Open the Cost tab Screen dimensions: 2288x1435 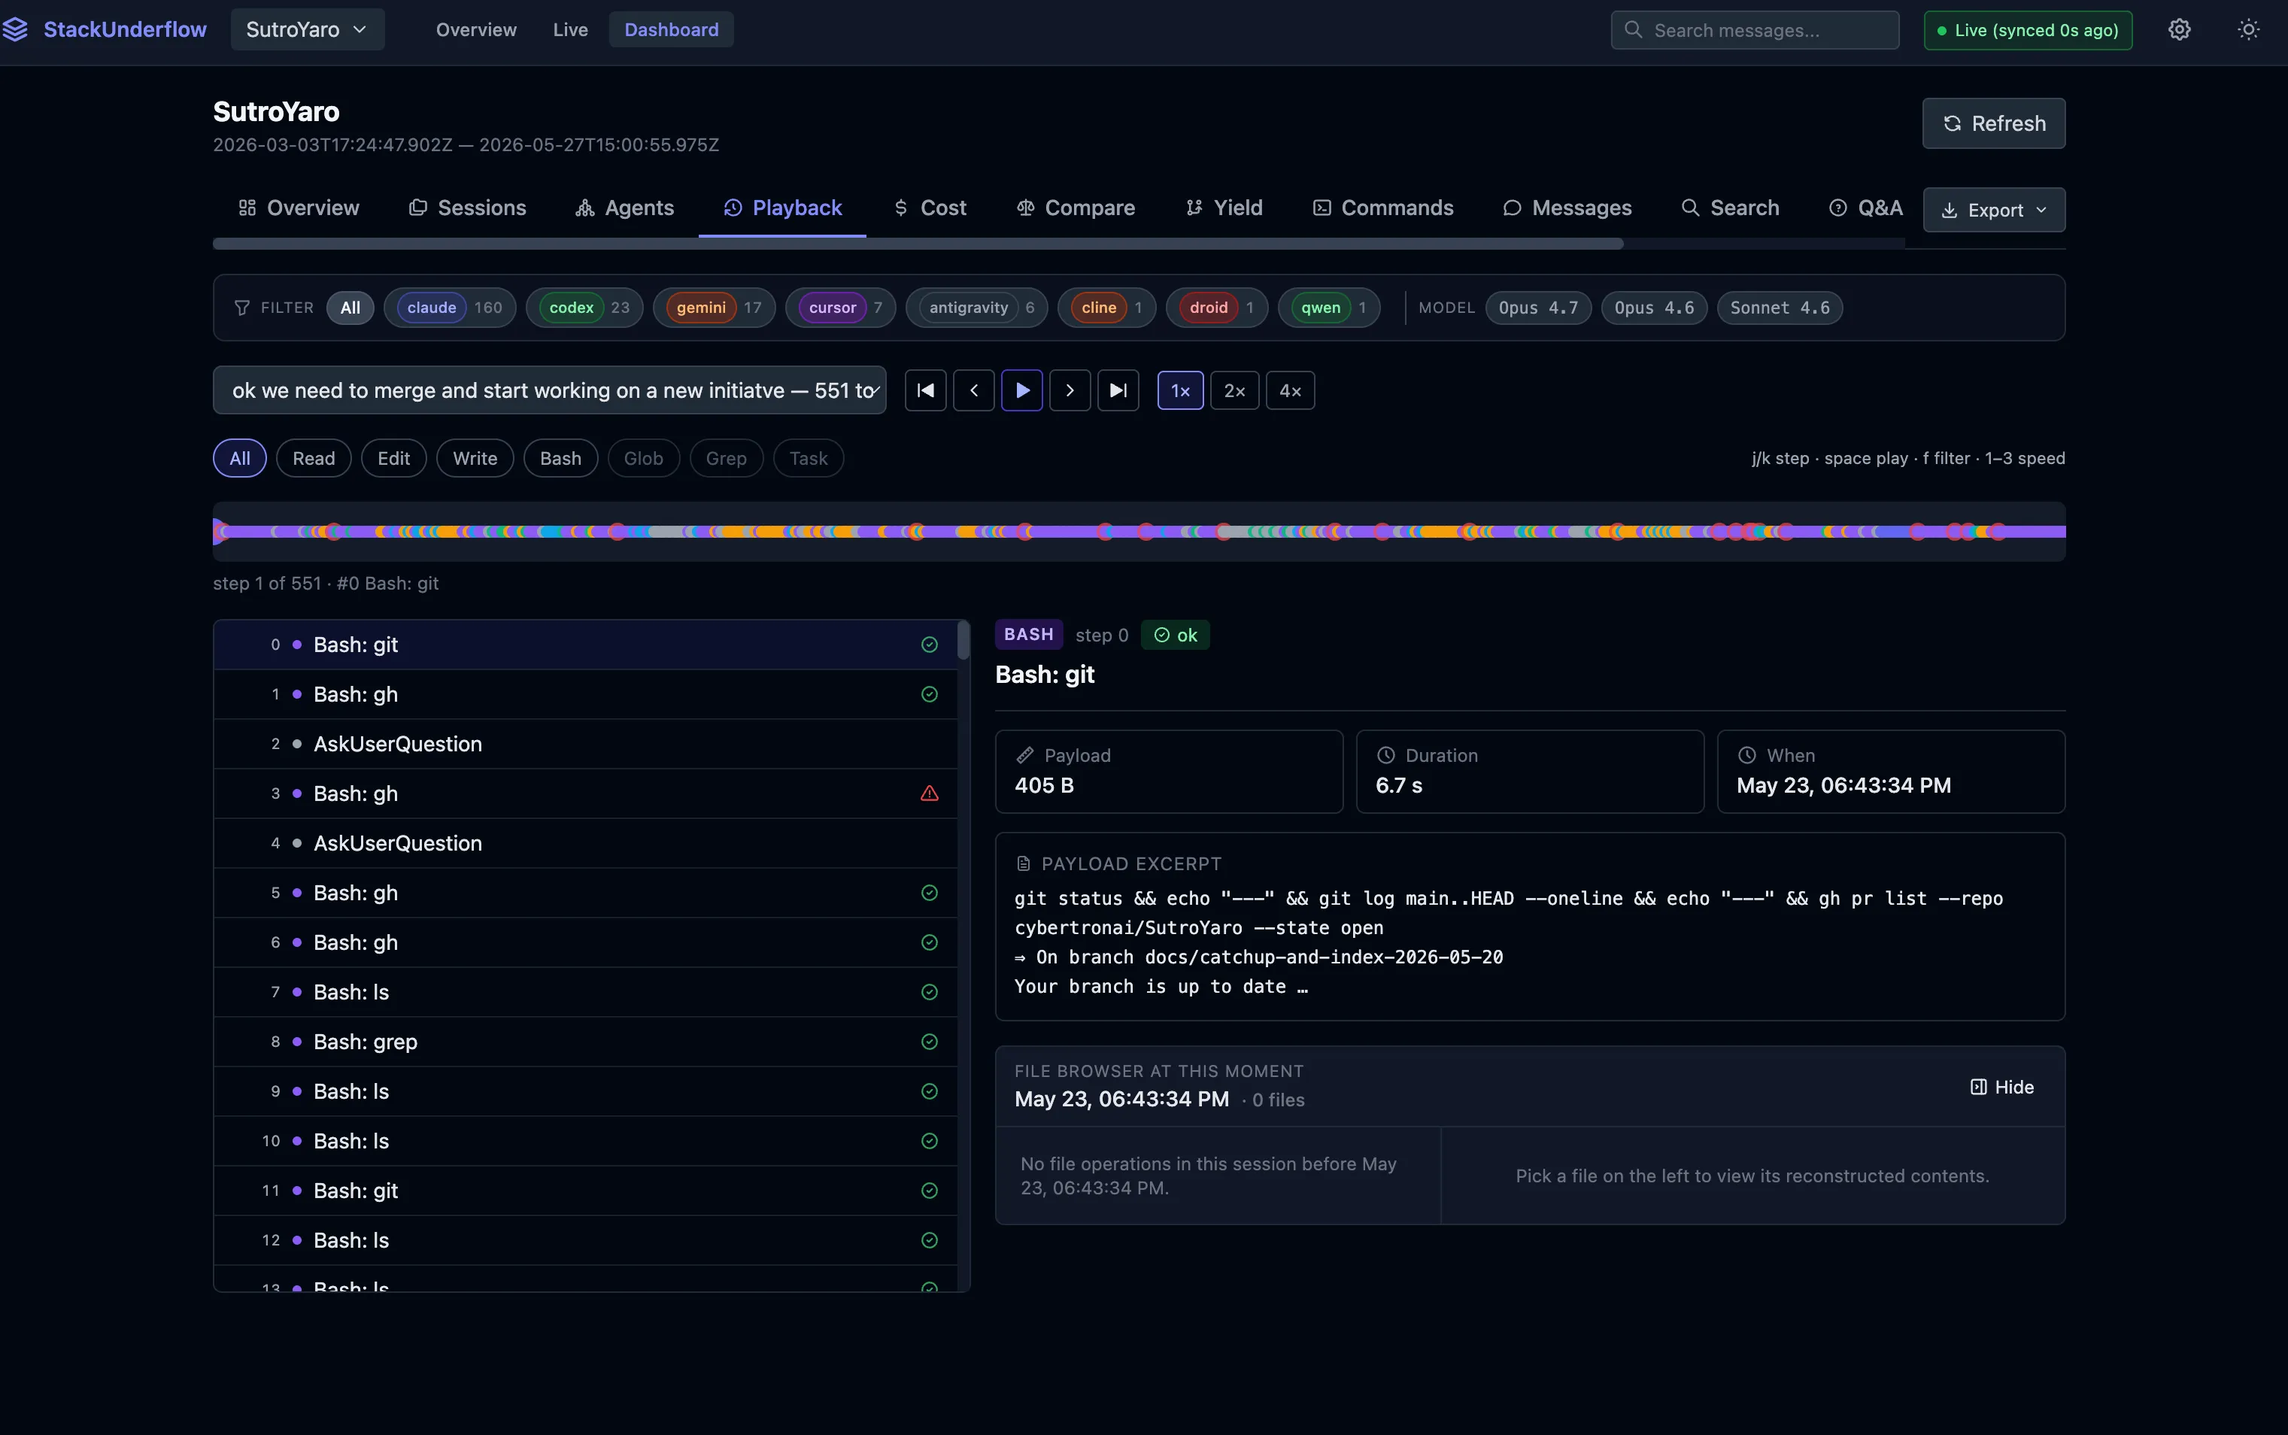coord(930,208)
